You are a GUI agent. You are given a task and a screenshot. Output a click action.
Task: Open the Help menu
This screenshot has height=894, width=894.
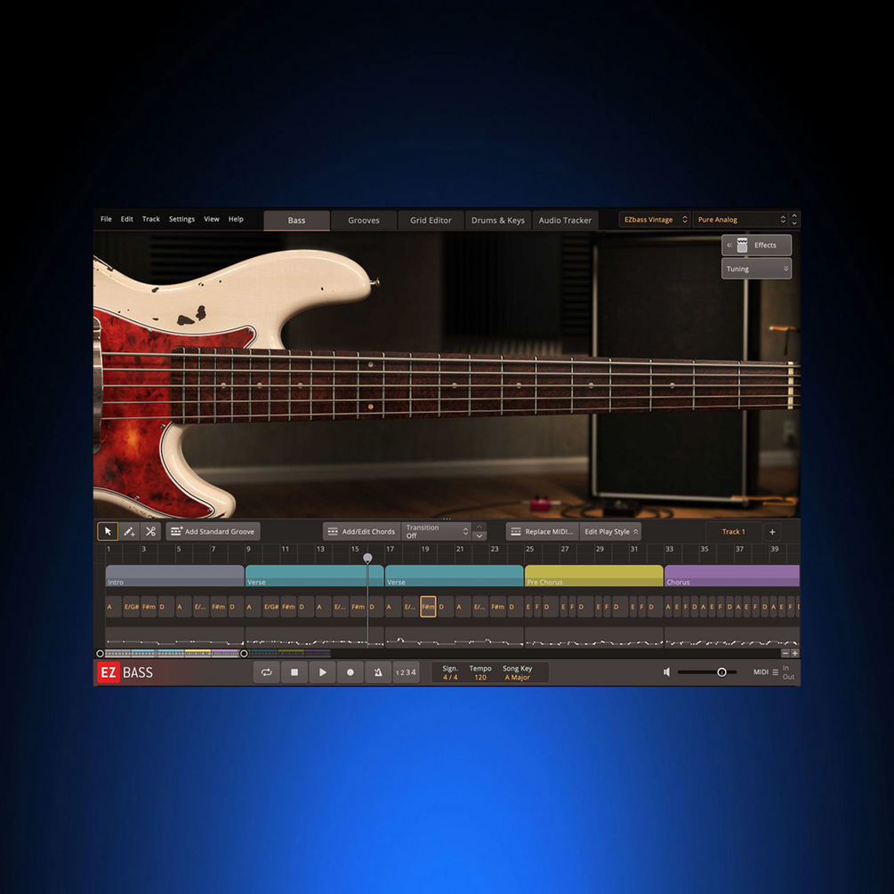[x=236, y=219]
